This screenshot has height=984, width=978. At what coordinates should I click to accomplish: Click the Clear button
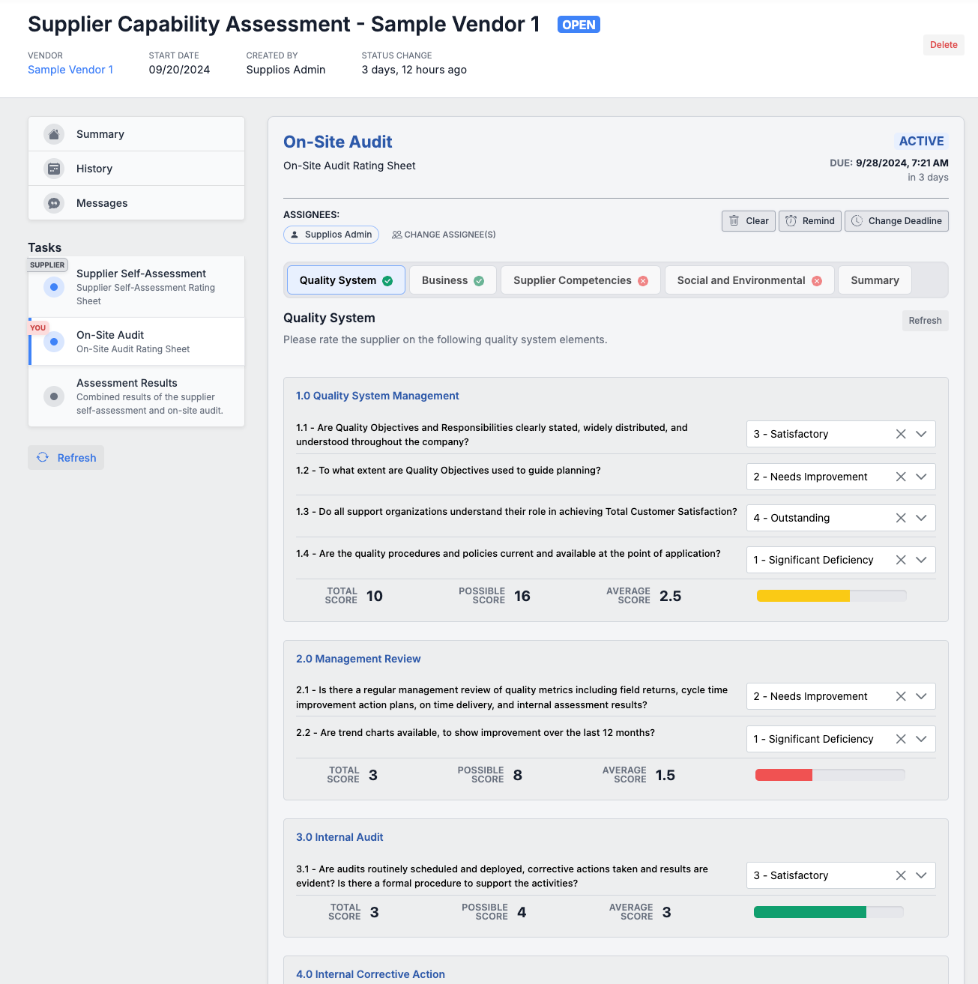[x=749, y=221]
